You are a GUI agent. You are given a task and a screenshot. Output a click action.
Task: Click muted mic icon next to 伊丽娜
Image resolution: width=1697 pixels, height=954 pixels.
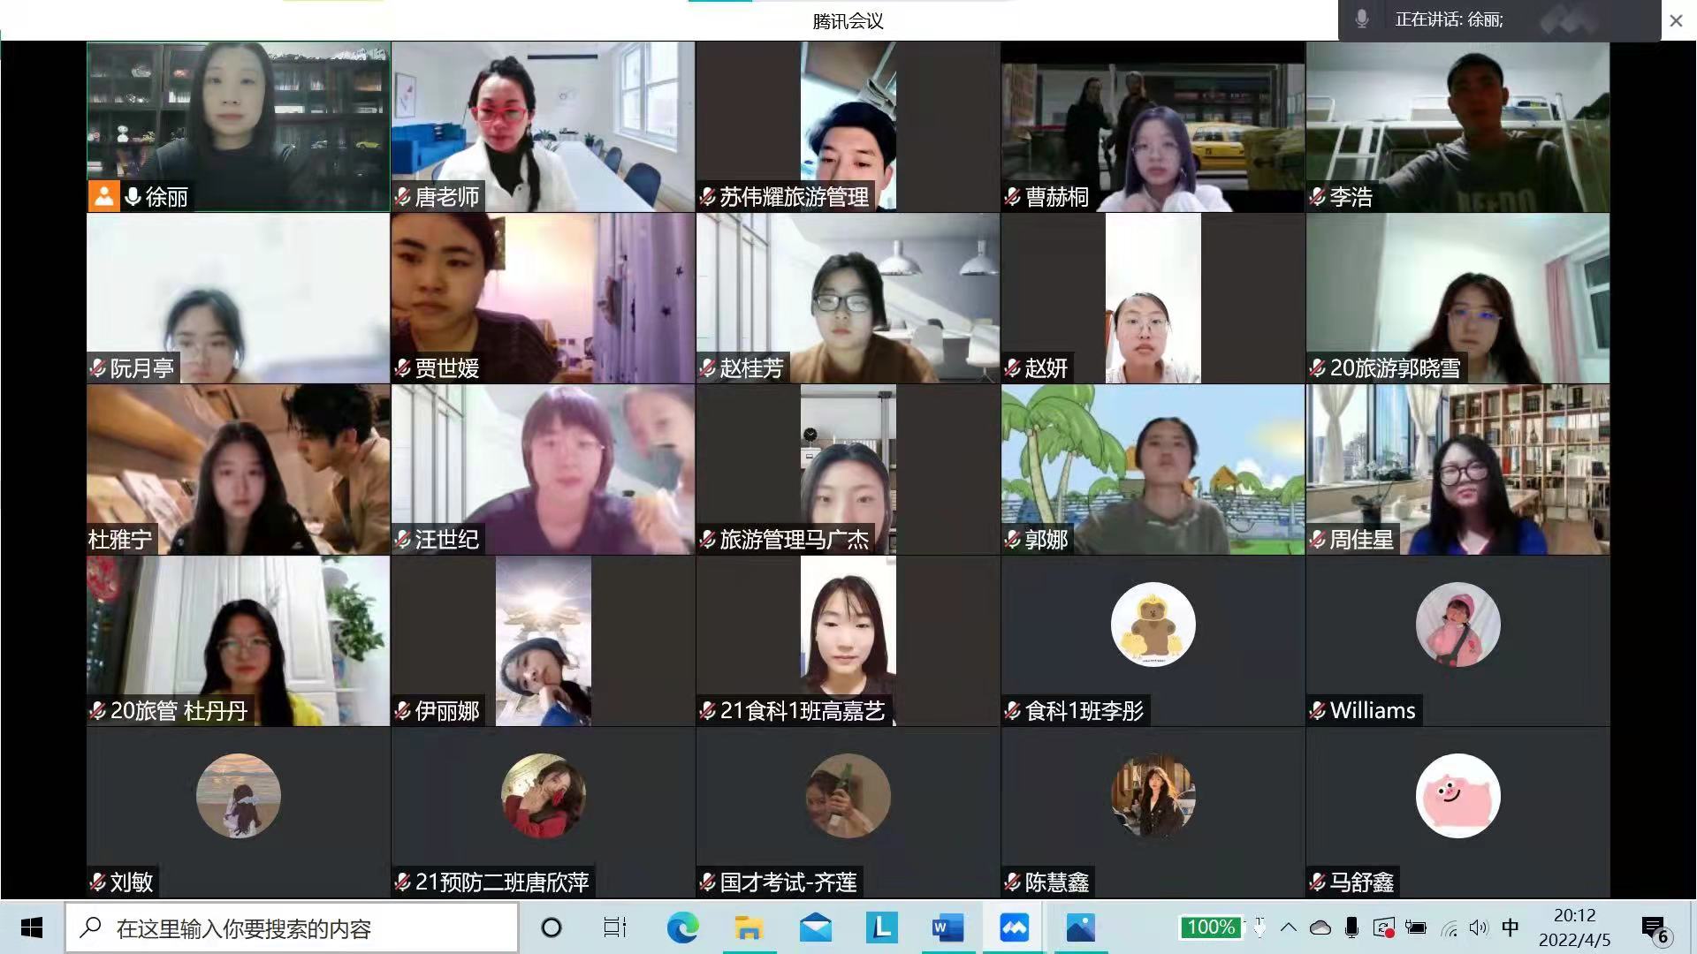[x=403, y=710]
